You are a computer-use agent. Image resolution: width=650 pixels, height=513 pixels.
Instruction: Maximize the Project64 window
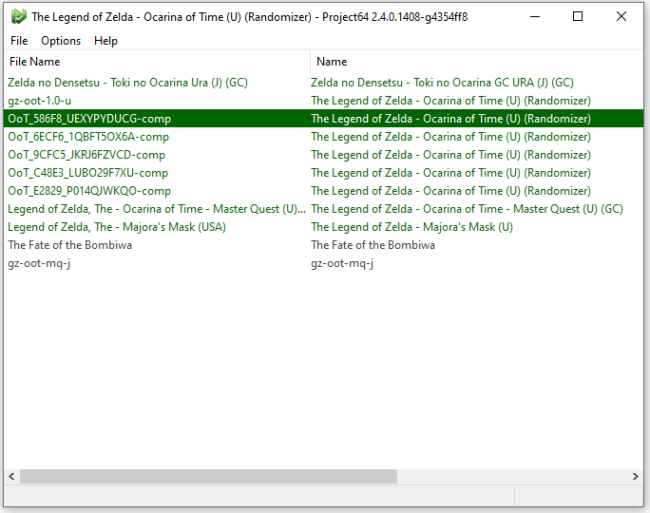click(578, 16)
